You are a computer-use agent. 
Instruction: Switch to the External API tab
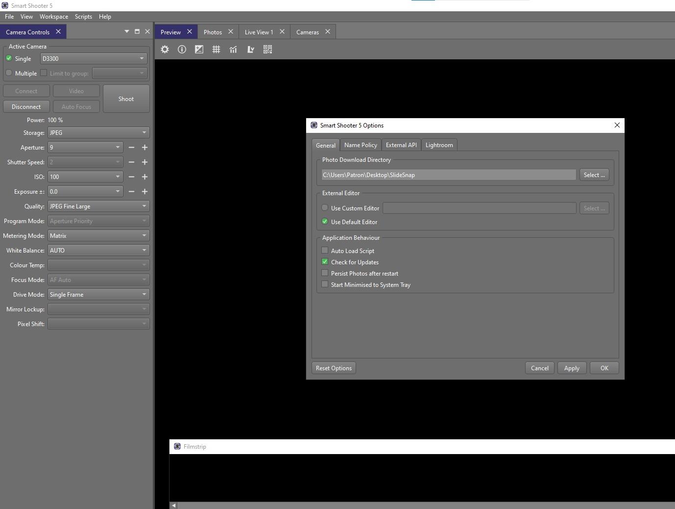tap(401, 145)
